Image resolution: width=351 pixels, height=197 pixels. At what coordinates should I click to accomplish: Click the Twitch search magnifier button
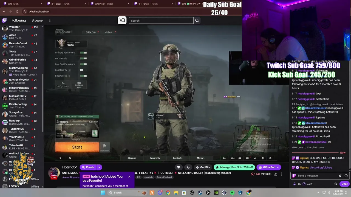pyautogui.click(x=197, y=21)
